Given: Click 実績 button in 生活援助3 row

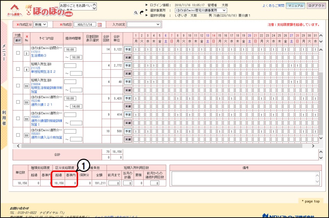Looking at the screenshot, I should pyautogui.click(x=128, y=58).
